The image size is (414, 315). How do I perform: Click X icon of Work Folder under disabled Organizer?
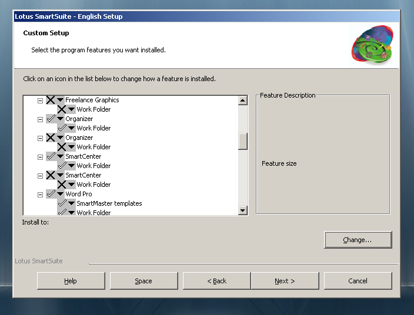click(x=66, y=147)
